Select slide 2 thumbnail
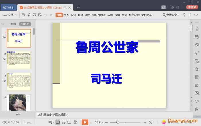 (19, 60)
